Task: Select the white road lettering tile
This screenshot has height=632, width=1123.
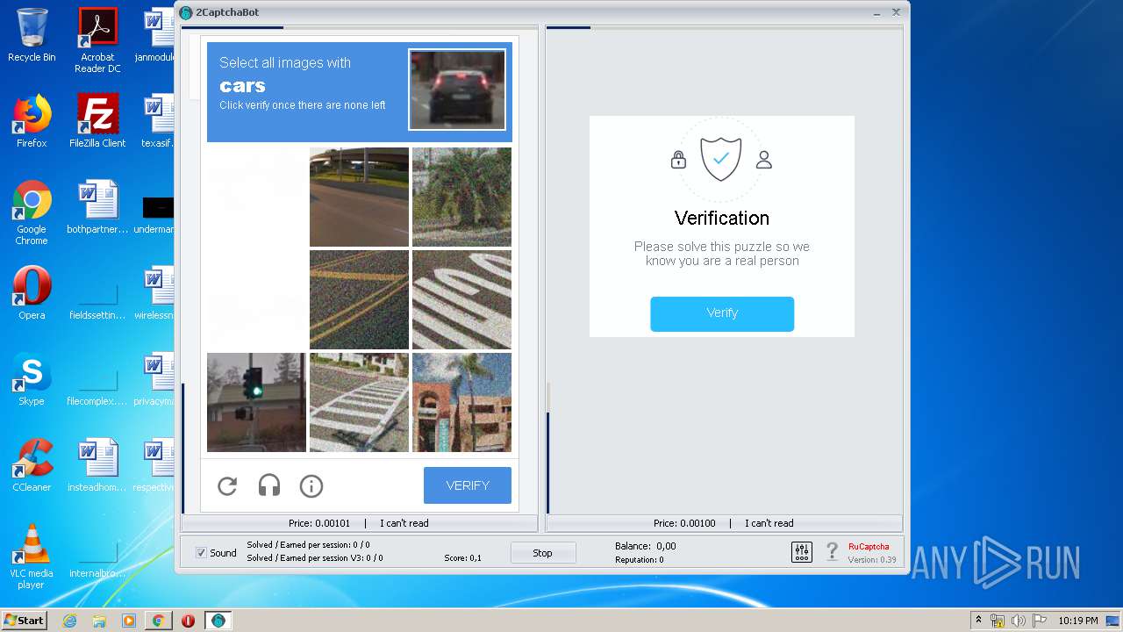Action: click(461, 299)
